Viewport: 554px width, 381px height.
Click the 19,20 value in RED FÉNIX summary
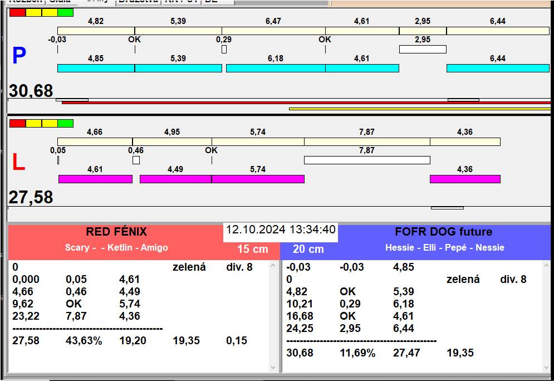(133, 341)
